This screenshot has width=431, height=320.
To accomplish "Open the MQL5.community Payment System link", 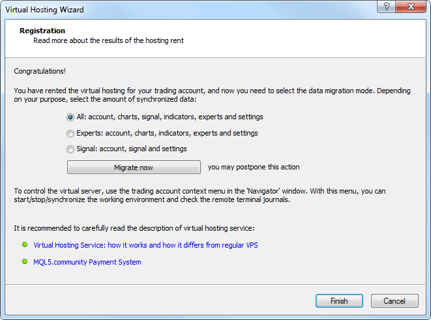I will click(x=87, y=262).
